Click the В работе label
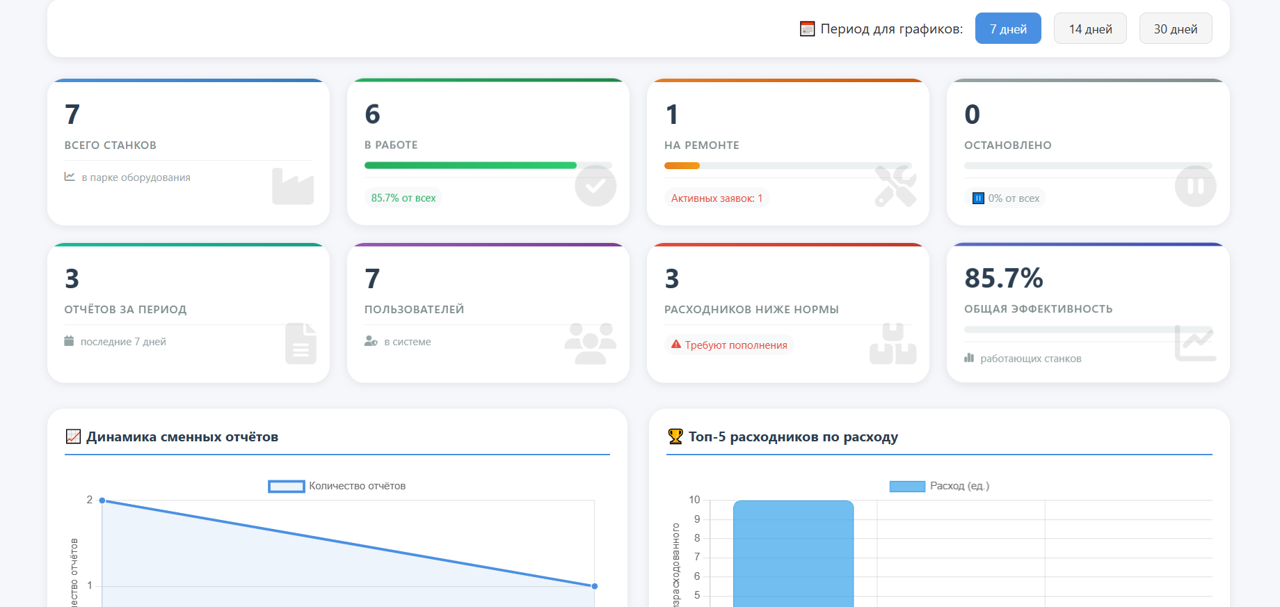The width and height of the screenshot is (1280, 607). 391,145
